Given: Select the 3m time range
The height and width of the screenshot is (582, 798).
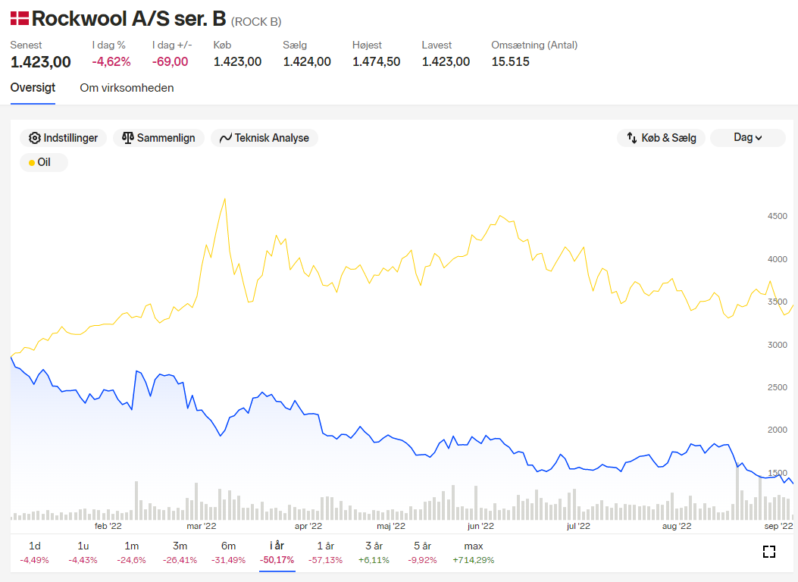Looking at the screenshot, I should coord(180,552).
